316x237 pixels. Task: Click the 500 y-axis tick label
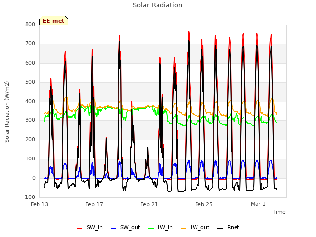(30, 82)
